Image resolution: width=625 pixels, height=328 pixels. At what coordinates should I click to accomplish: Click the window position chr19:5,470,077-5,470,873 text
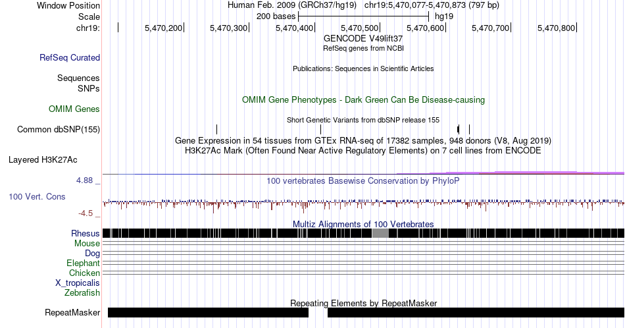pos(432,5)
